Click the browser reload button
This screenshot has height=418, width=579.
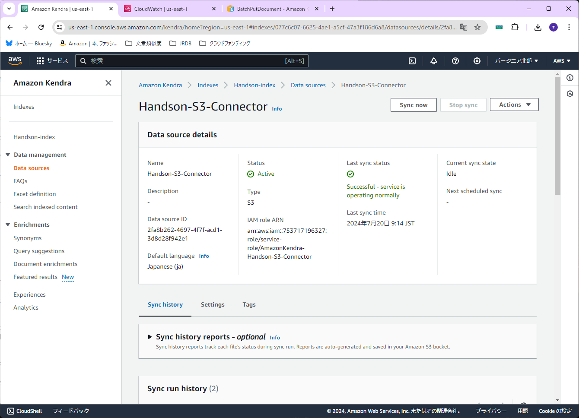click(41, 27)
